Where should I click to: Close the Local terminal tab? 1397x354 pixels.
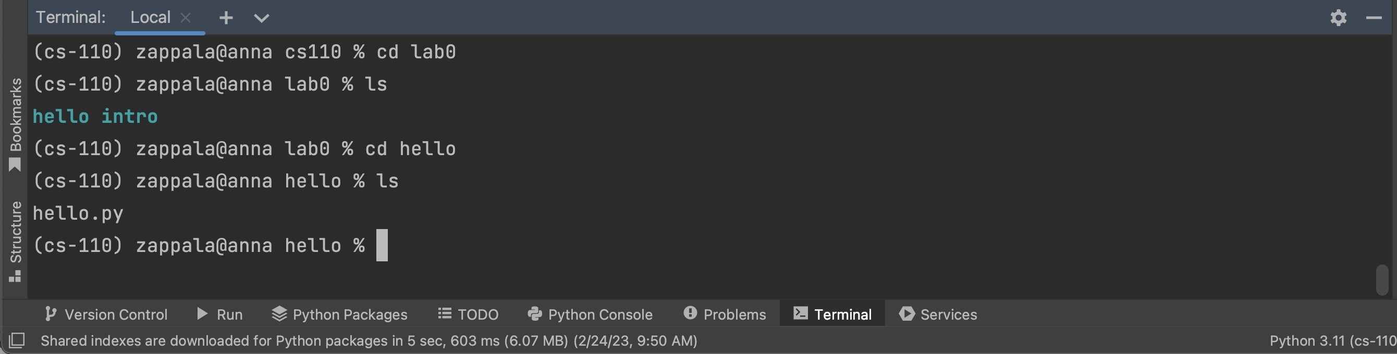(186, 18)
